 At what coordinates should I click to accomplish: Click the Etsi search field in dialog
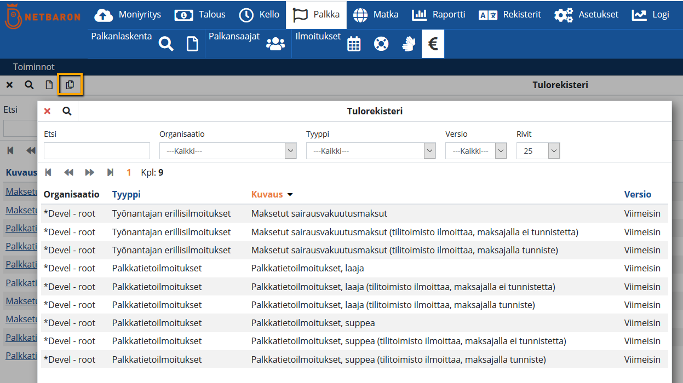[x=97, y=151]
